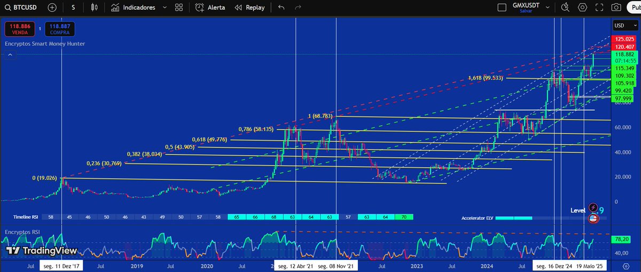641x272 pixels.
Task: Open quick search lightning icon
Action: coord(565,8)
